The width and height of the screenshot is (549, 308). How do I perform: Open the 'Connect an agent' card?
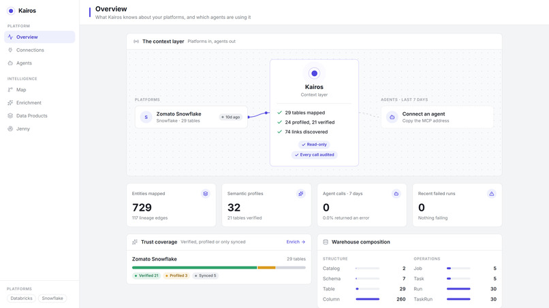click(437, 117)
